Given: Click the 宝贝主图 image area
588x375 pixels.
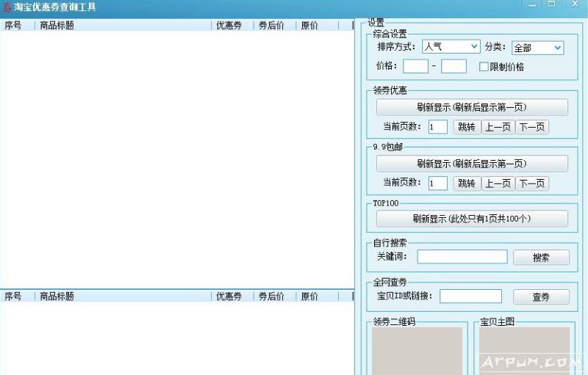Looking at the screenshot, I should point(524,351).
